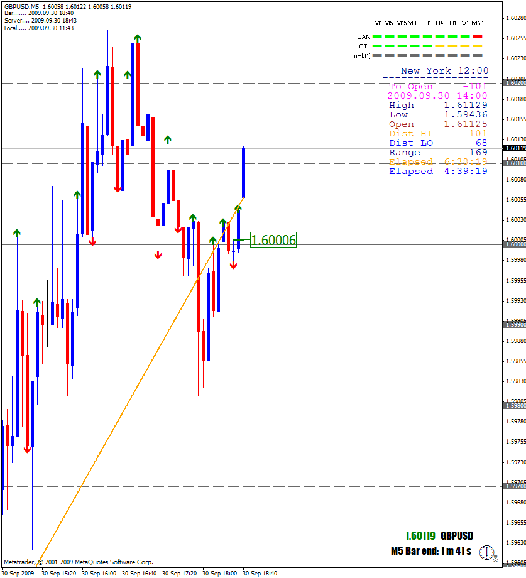Click the orange 'Elapsed 6:38:19' row
526x578 pixels.
click(x=438, y=161)
